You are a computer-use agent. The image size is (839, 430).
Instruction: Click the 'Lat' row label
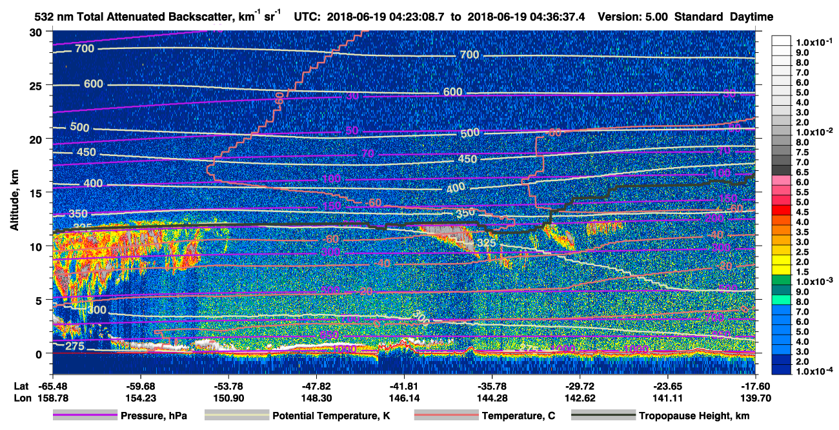coord(21,386)
